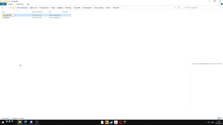Click Папка с файлами cell of mcpatcher row
This screenshot has width=223, height=125.
click(55, 15)
